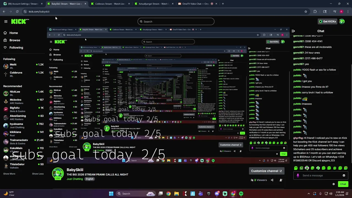Open the Kick hamburger sidebar menu
The width and height of the screenshot is (352, 198).
pos(6,21)
